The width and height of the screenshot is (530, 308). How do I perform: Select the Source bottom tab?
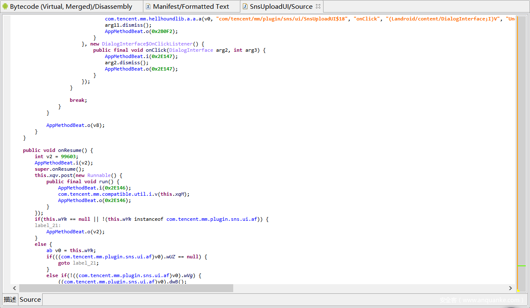pos(30,299)
